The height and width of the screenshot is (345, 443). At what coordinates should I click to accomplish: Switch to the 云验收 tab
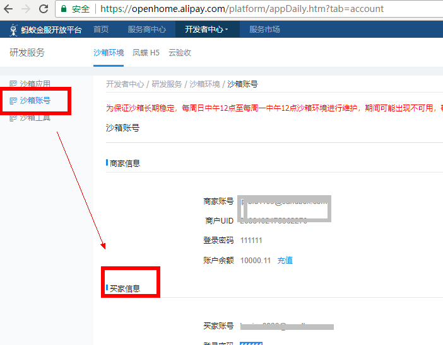pos(180,53)
